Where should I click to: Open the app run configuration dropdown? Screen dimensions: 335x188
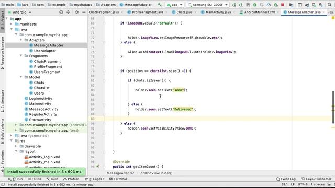[x=175, y=5]
